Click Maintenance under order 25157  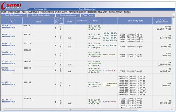[9, 63]
